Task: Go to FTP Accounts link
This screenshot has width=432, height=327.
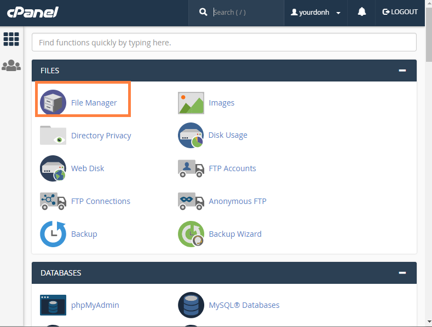Action: 232,168
